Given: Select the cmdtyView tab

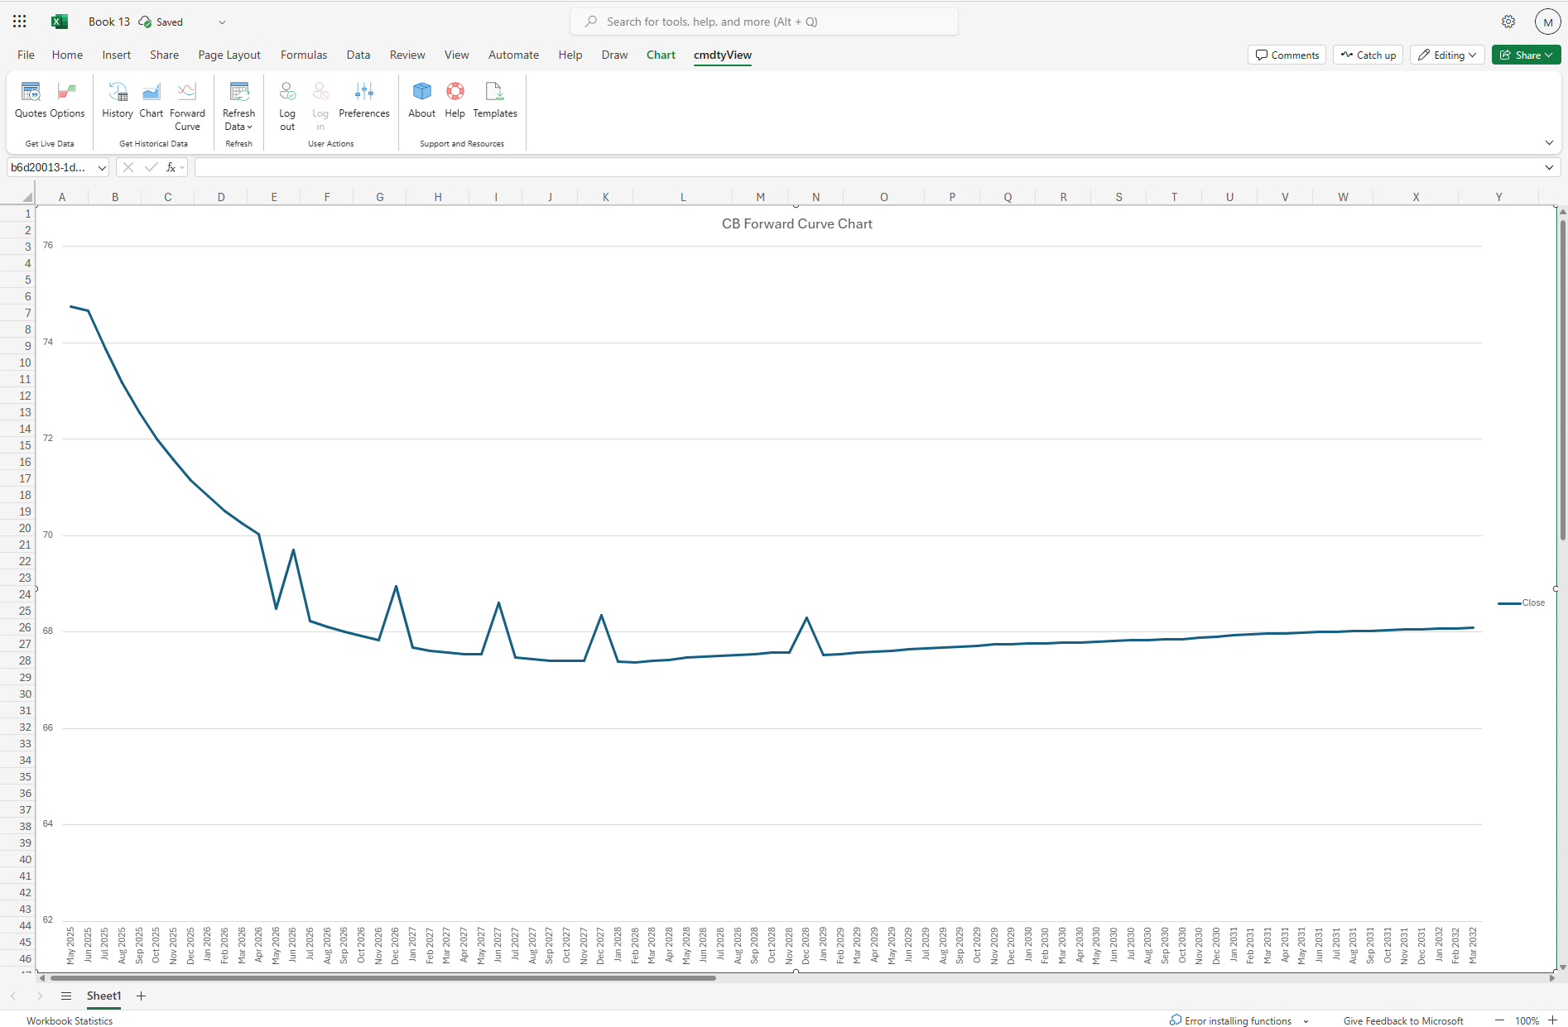Looking at the screenshot, I should coord(723,55).
